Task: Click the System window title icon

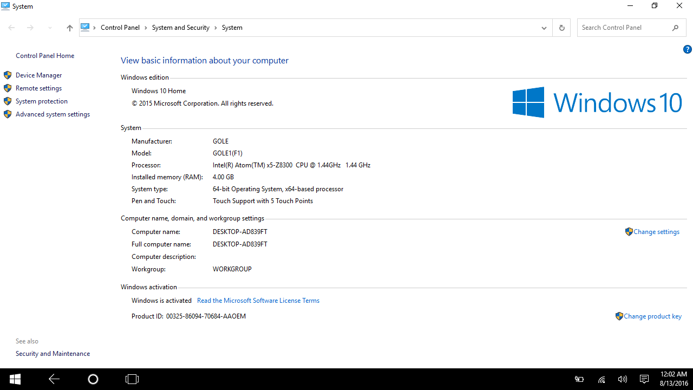Action: click(x=5, y=6)
